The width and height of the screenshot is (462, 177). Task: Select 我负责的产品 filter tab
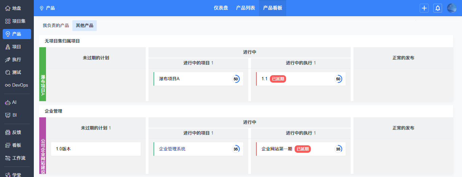(56, 26)
